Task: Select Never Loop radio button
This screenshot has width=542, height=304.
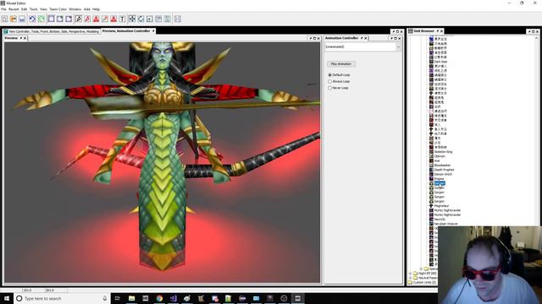Action: [329, 88]
